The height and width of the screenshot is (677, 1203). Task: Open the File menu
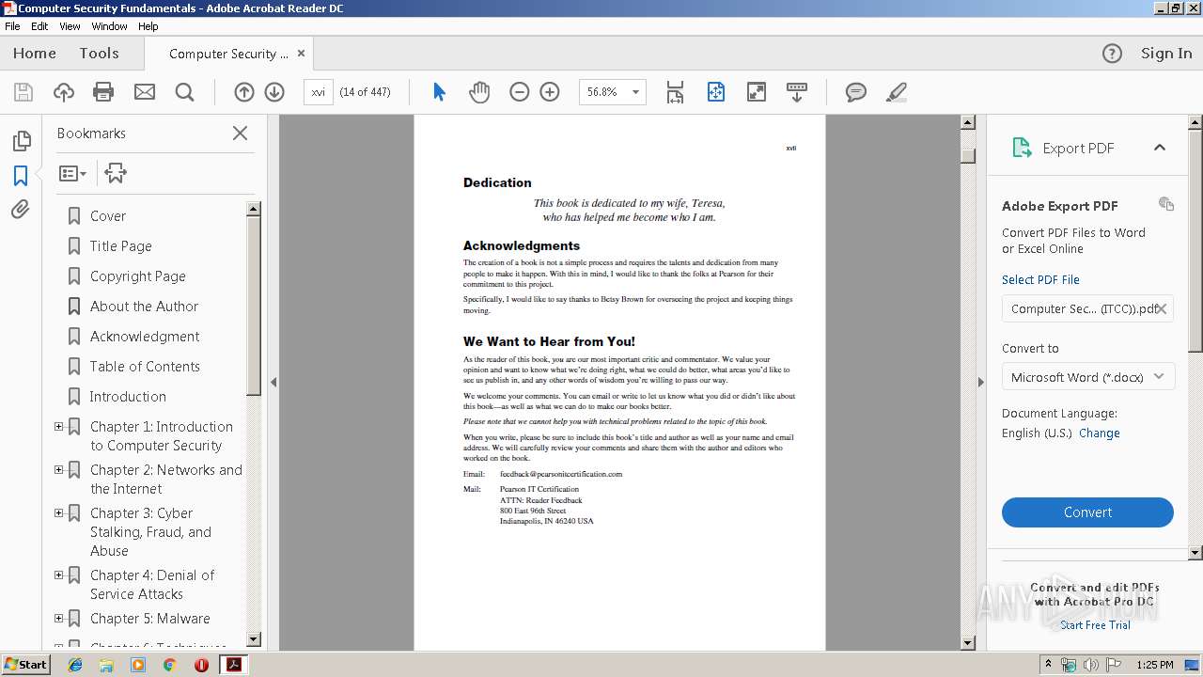coord(12,26)
